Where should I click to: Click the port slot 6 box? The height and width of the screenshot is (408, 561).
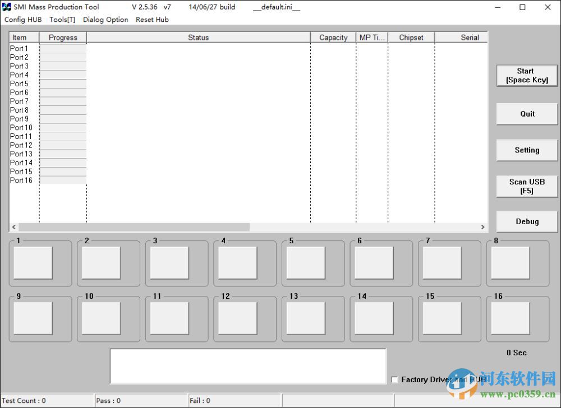(x=374, y=263)
